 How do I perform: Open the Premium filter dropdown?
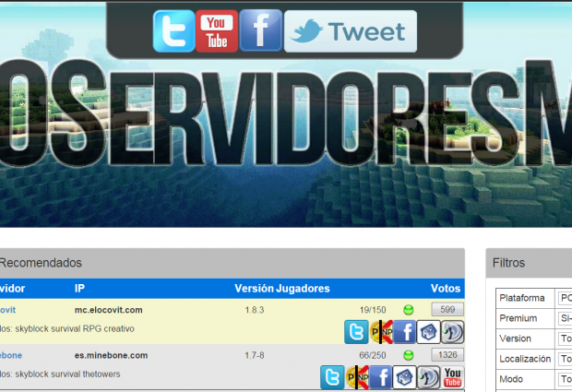pyautogui.click(x=565, y=318)
